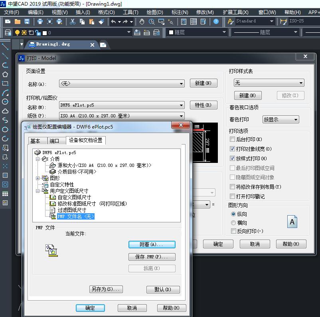Switch to the 端口 tab
Image resolution: width=320 pixels, height=317 pixels.
click(x=56, y=141)
